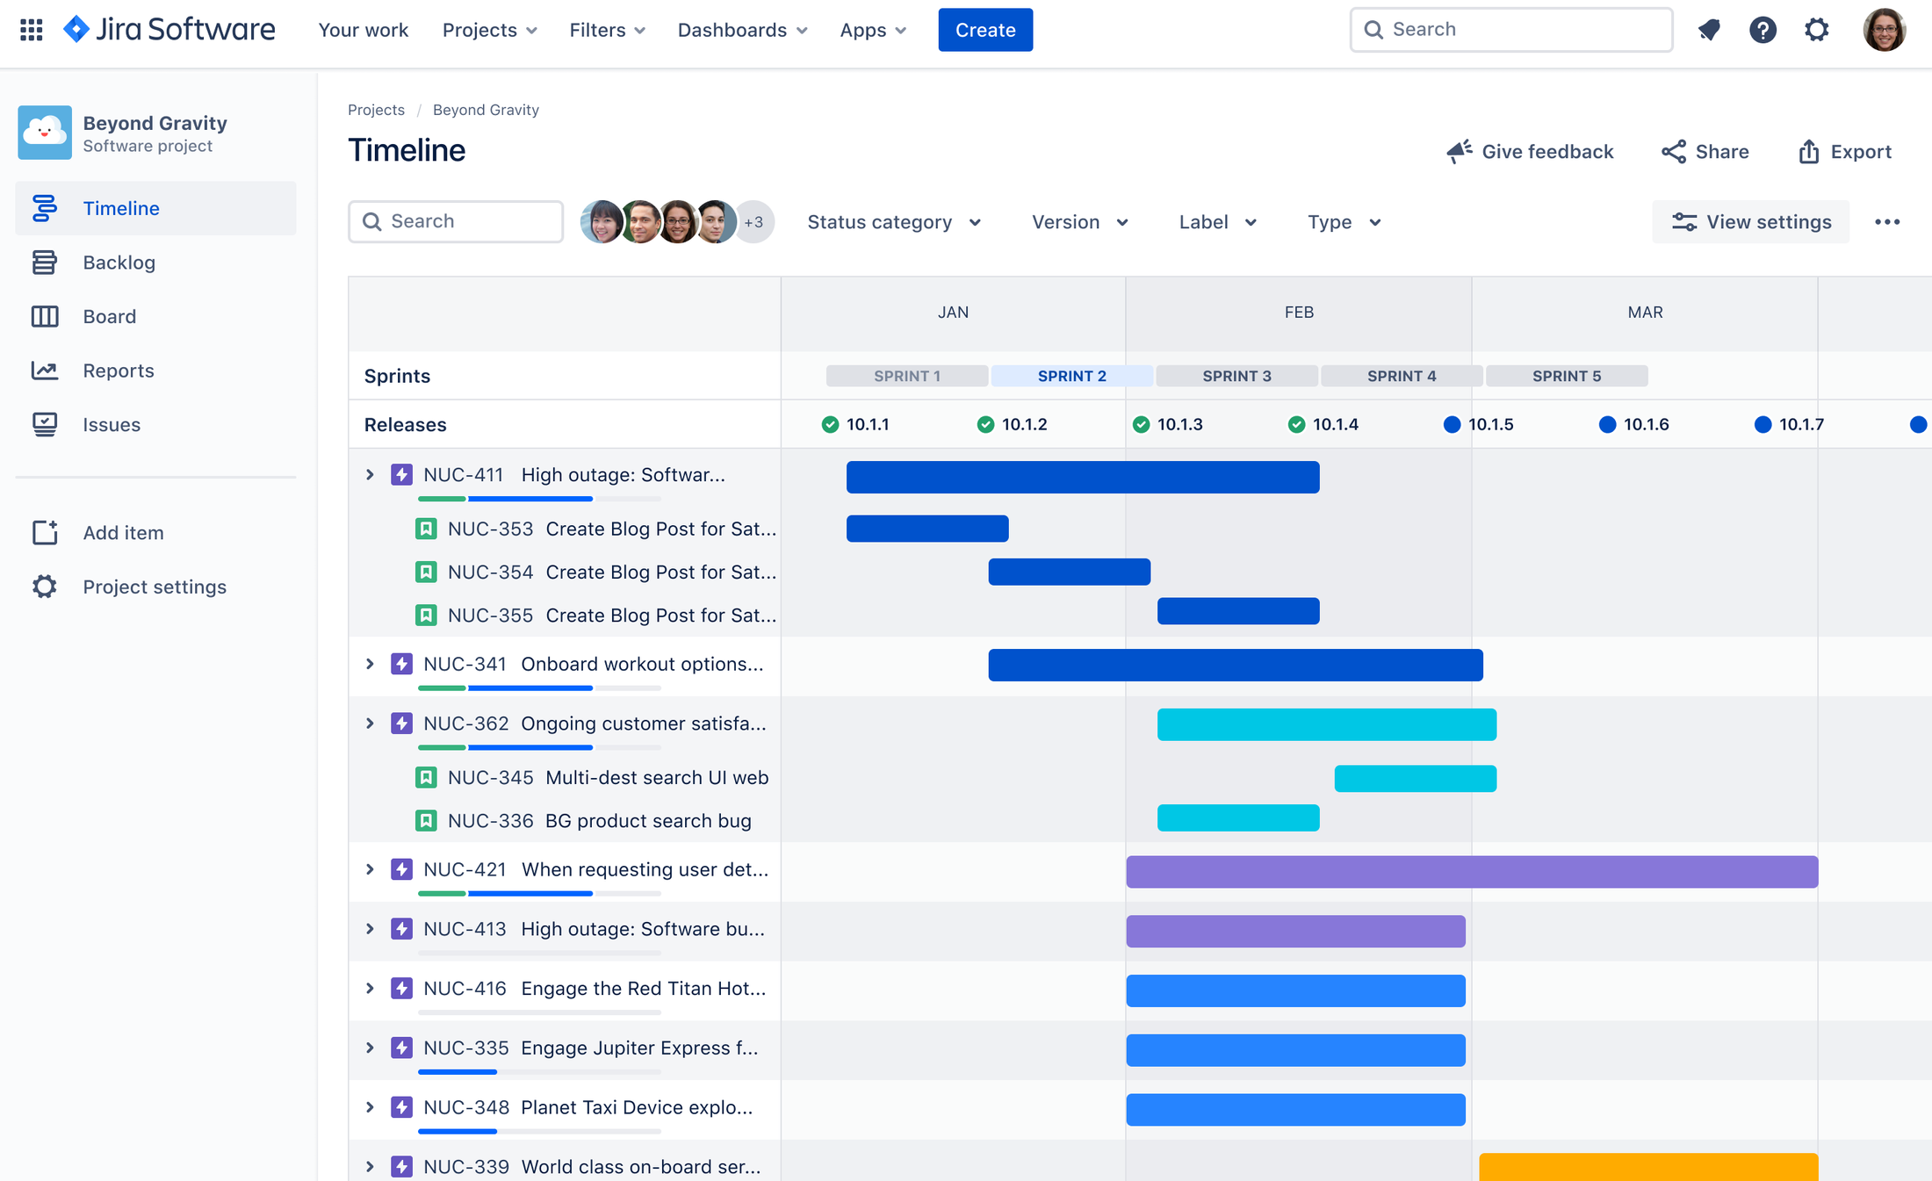Open the Timeline view in the sidebar
The image size is (1932, 1181).
(120, 208)
